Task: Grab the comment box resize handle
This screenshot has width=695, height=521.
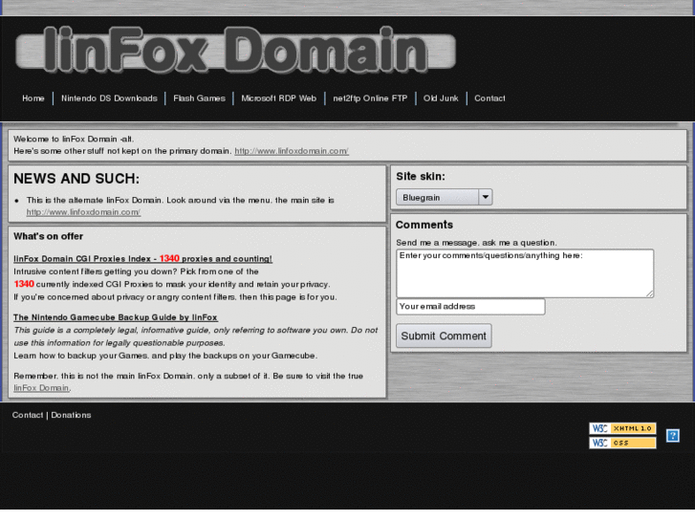Action: coord(649,293)
